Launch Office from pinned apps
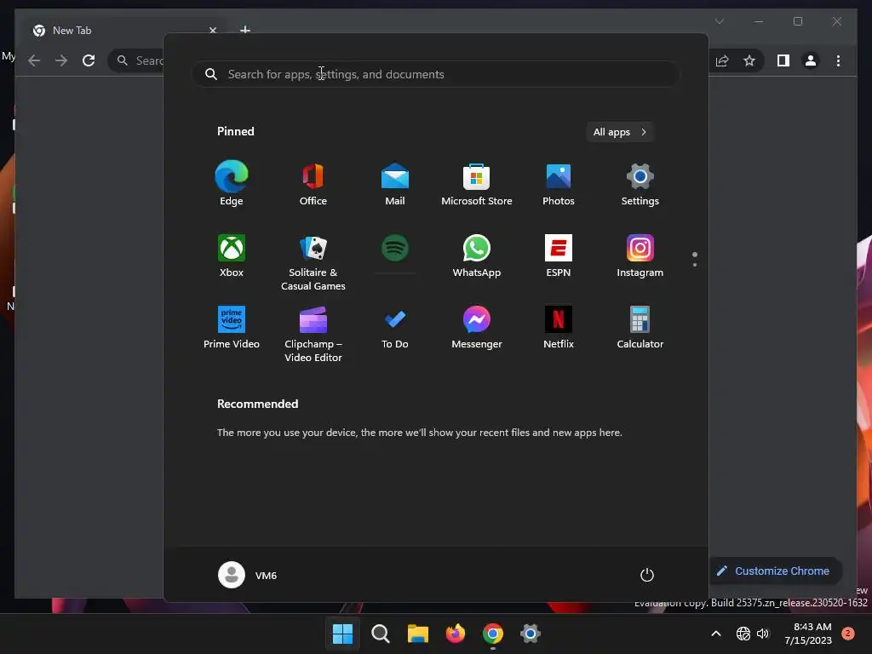 (x=313, y=184)
